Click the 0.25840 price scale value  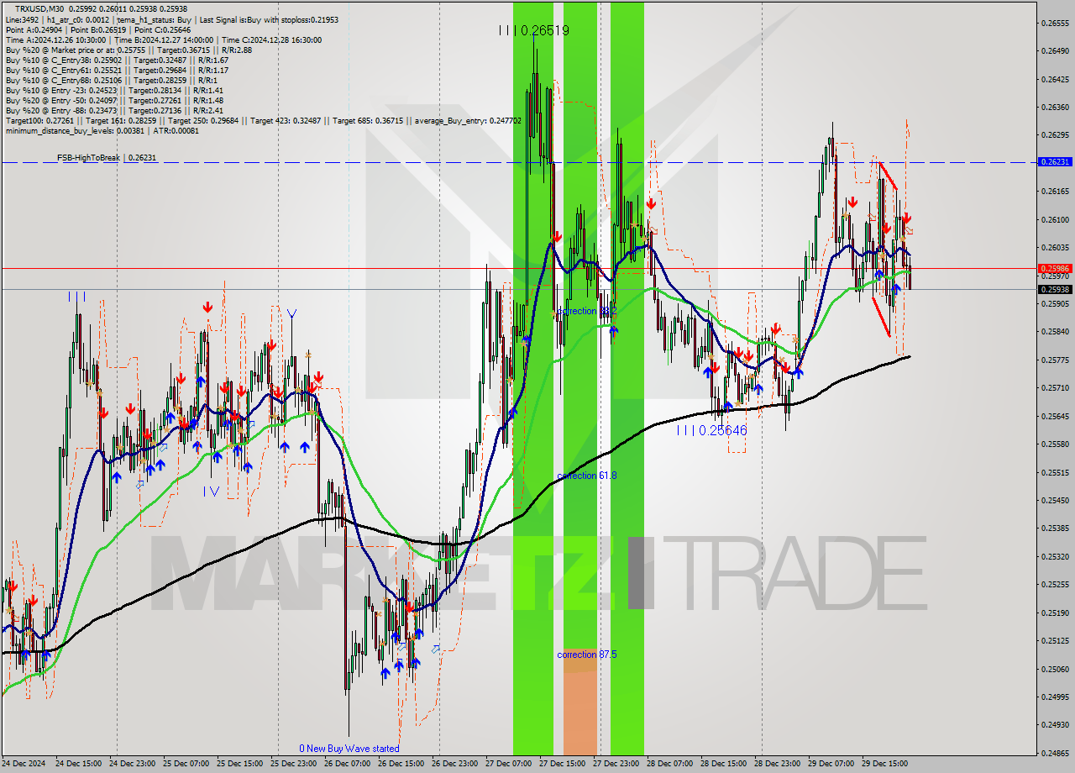point(1055,332)
